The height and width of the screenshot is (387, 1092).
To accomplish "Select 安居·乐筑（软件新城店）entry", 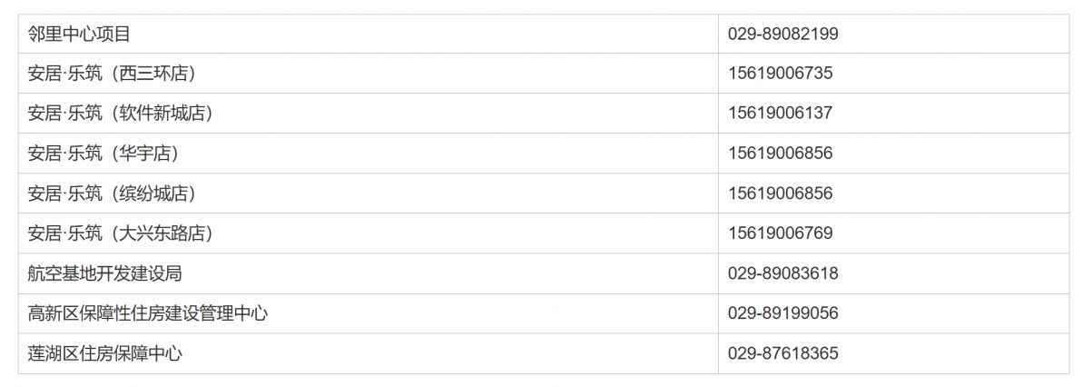I will click(121, 114).
